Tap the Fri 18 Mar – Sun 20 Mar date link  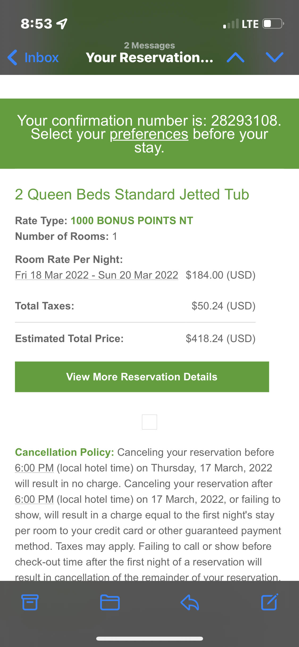point(96,275)
